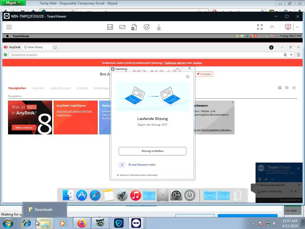This screenshot has height=229, width=305.
Task: Click the download arrow toolbar icon
Action: (x=159, y=27)
